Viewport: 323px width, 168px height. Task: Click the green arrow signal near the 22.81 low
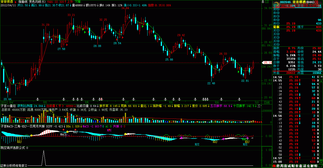(238, 72)
